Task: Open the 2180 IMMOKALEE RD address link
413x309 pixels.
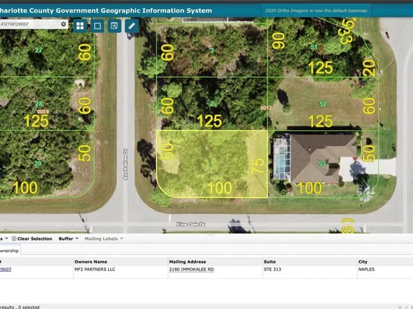Action: 191,270
